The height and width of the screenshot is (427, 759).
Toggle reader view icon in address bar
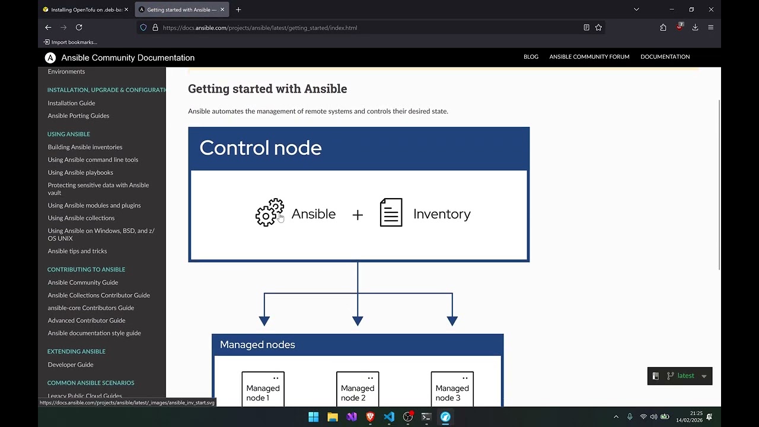(586, 27)
